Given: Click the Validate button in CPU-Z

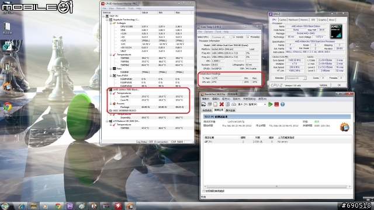Looking at the screenshot, I should (323, 85).
